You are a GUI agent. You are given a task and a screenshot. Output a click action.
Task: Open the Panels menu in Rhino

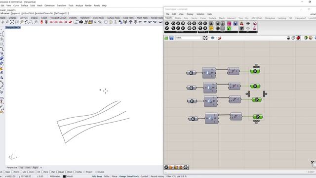pos(97,5)
